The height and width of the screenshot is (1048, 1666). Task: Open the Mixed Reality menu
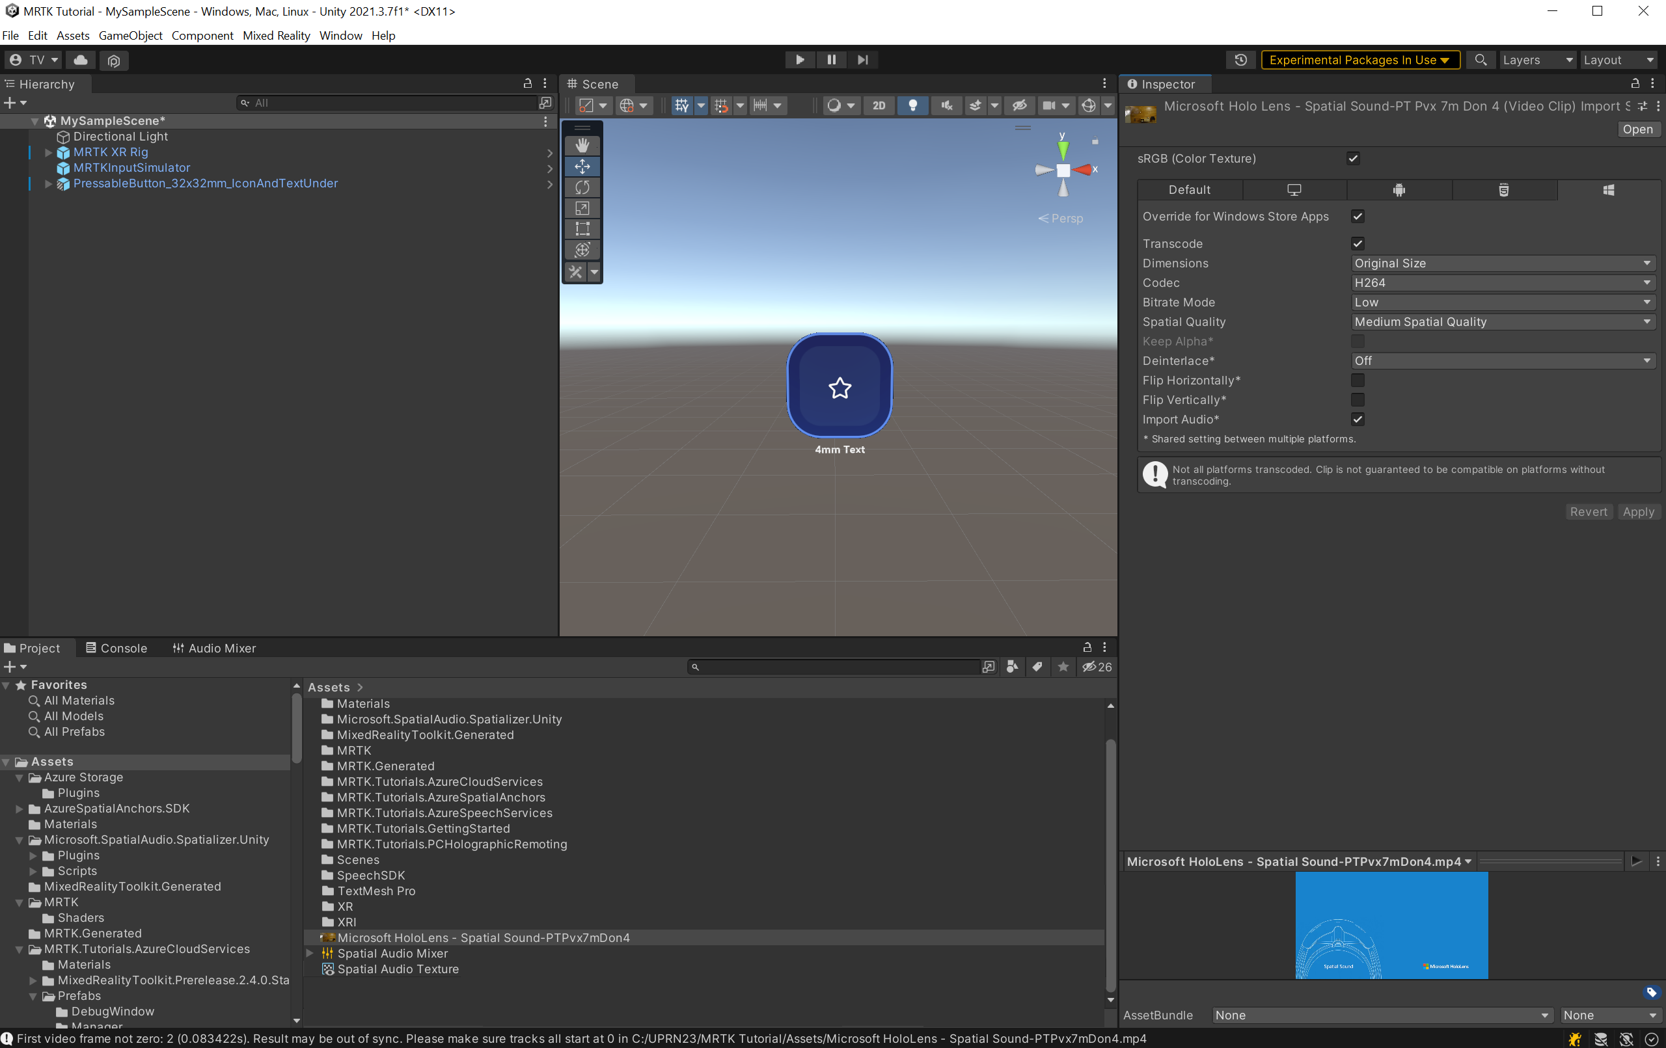point(276,35)
